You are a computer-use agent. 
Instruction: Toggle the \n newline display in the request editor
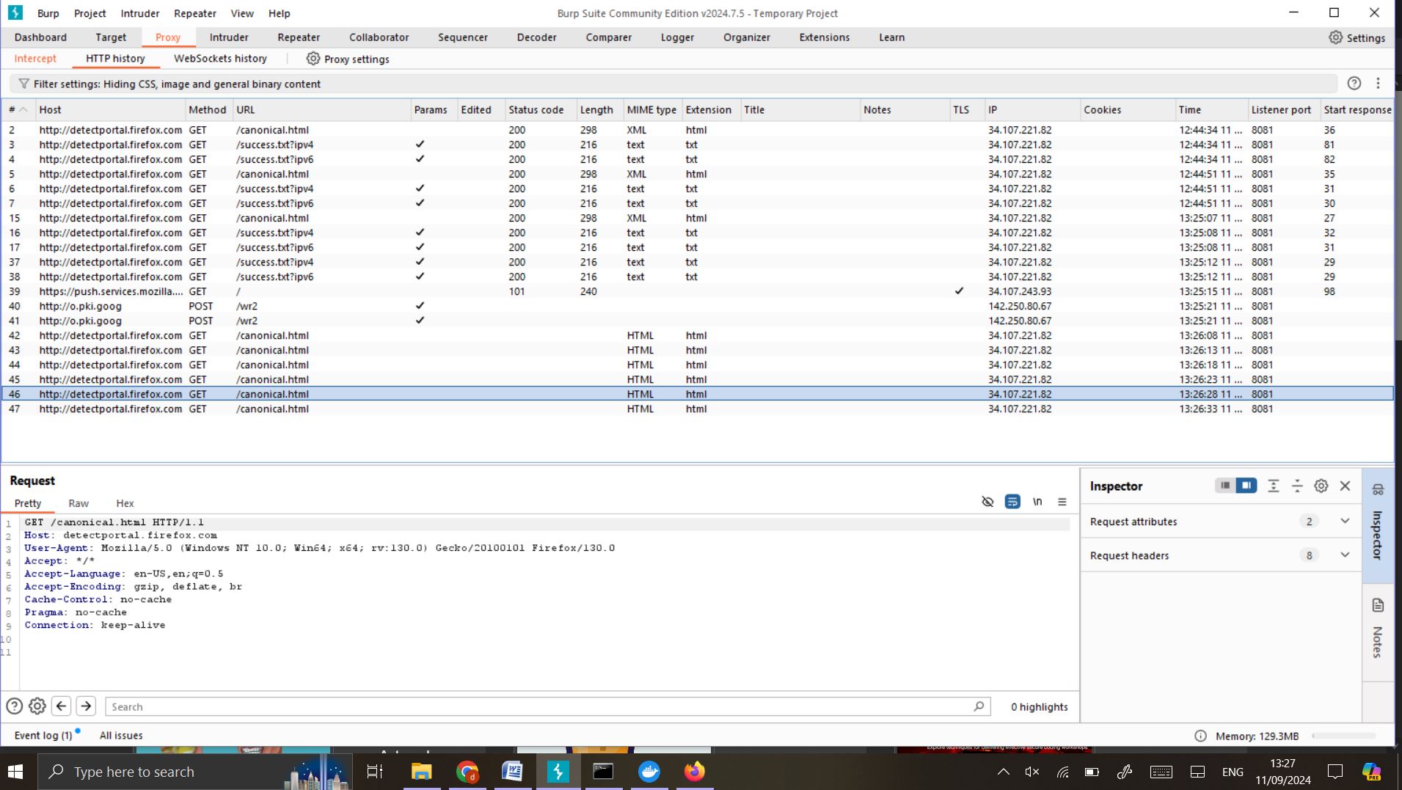pos(1037,502)
